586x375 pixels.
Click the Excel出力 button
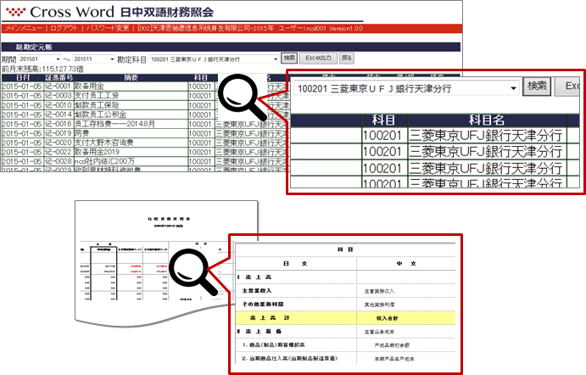[x=318, y=58]
